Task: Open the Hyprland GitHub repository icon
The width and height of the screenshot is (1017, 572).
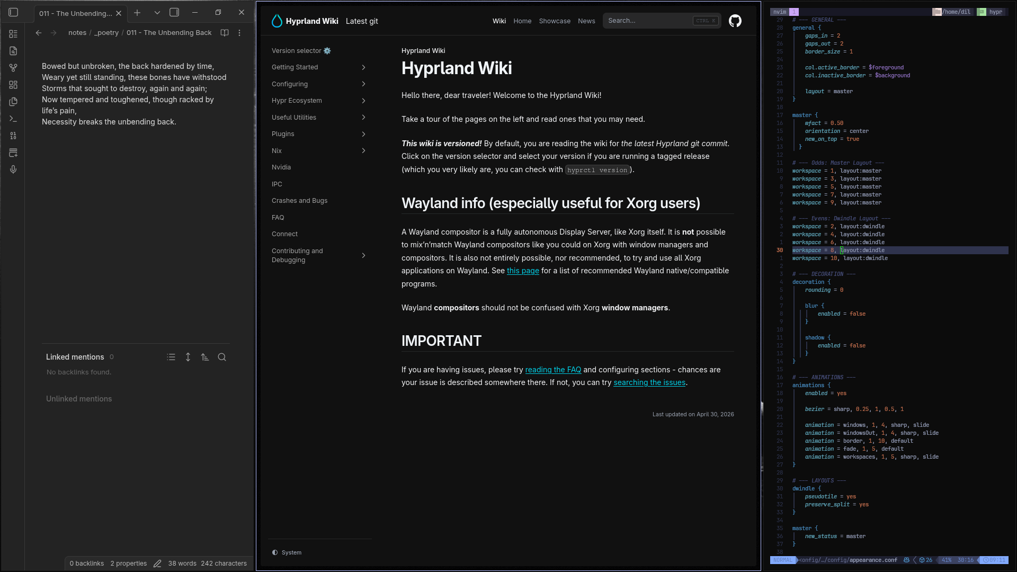Action: pos(735,21)
